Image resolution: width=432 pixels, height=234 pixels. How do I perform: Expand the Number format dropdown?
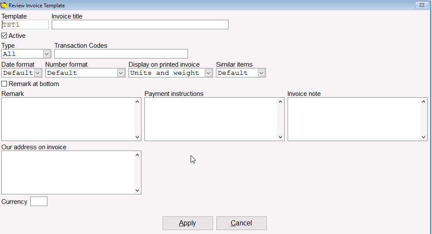click(121, 73)
